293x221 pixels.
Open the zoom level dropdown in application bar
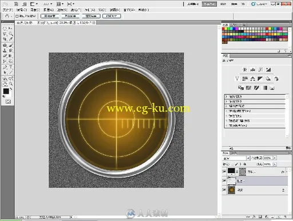(x=47, y=4)
